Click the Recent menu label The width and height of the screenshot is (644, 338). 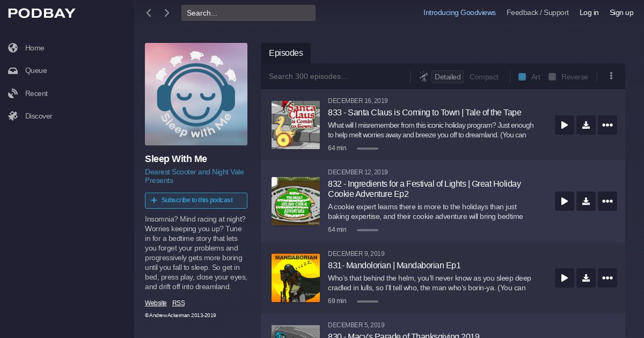36,94
